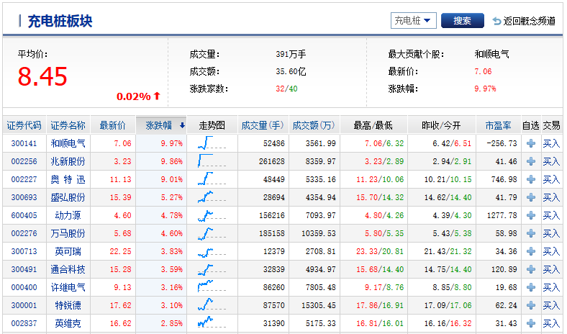Go back via 返回概念频道 link

(x=529, y=22)
